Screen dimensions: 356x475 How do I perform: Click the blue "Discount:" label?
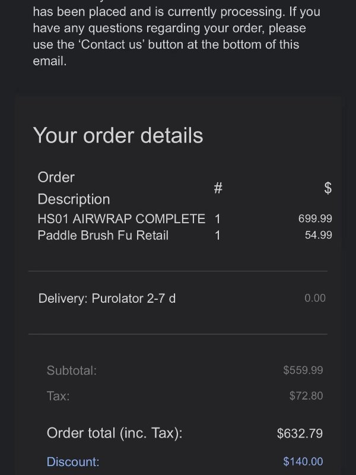tap(73, 461)
